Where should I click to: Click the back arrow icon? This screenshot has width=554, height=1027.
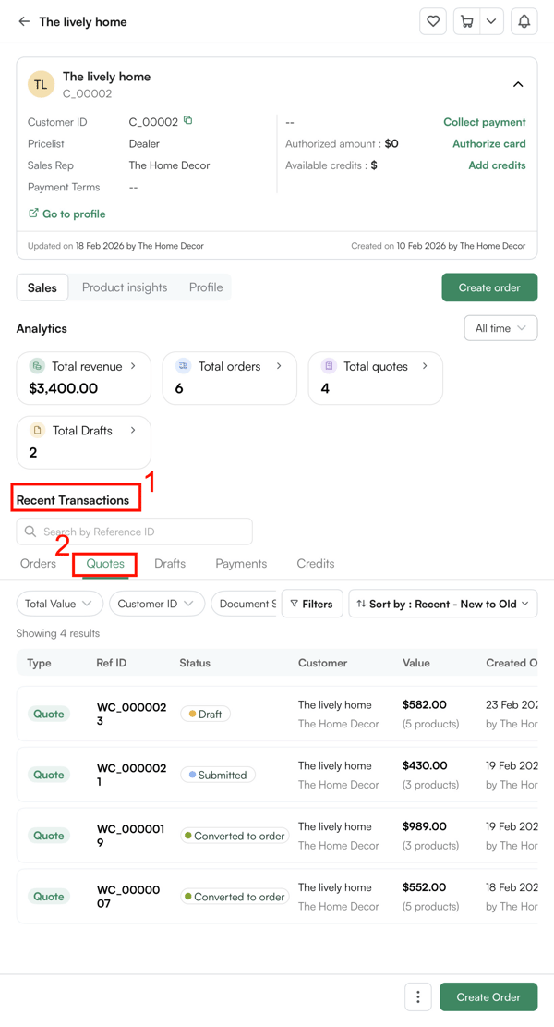click(24, 21)
